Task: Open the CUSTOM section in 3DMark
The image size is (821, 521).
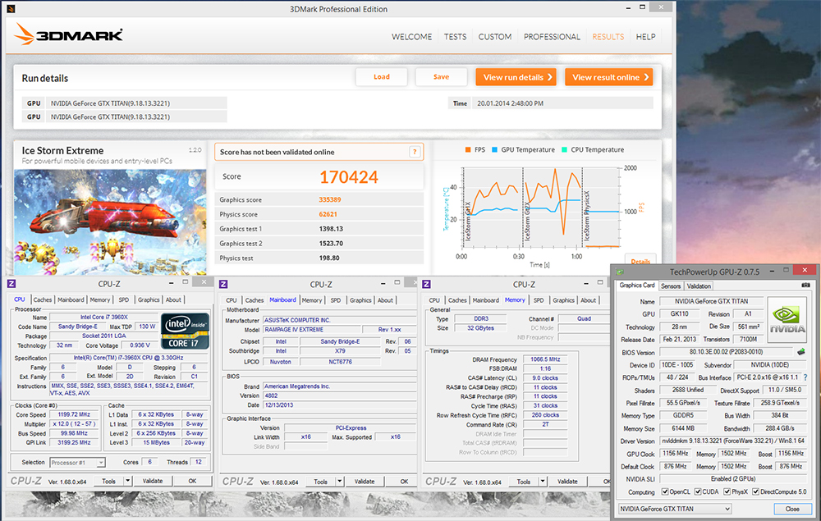Action: coord(495,37)
